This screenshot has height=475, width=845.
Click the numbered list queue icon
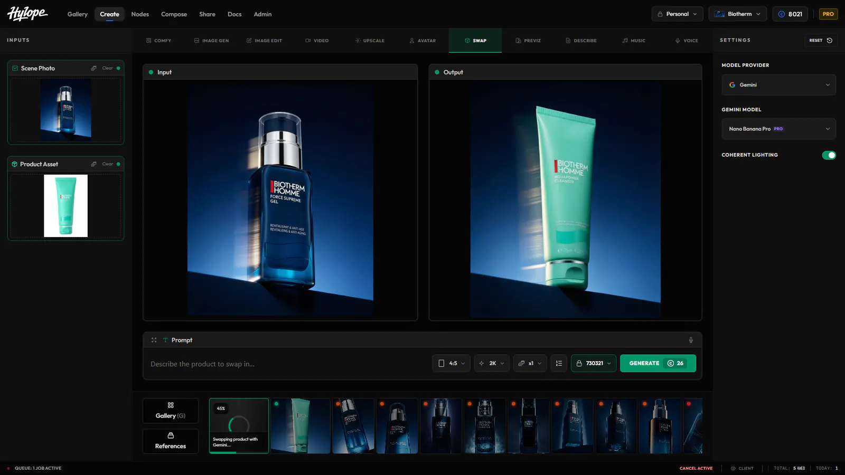559,363
